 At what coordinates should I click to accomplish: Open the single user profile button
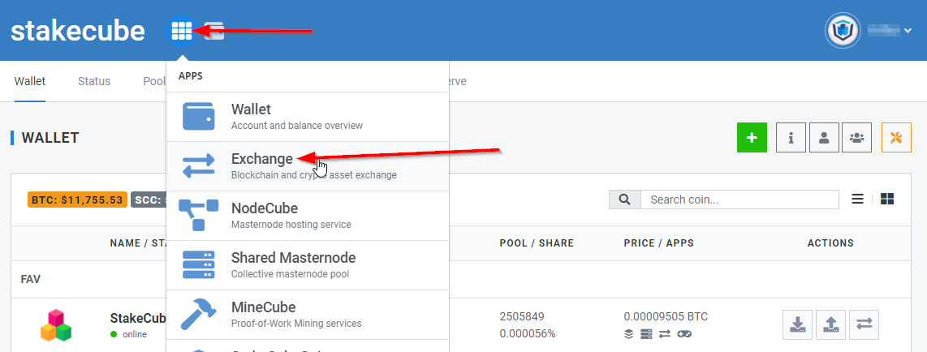tap(824, 138)
